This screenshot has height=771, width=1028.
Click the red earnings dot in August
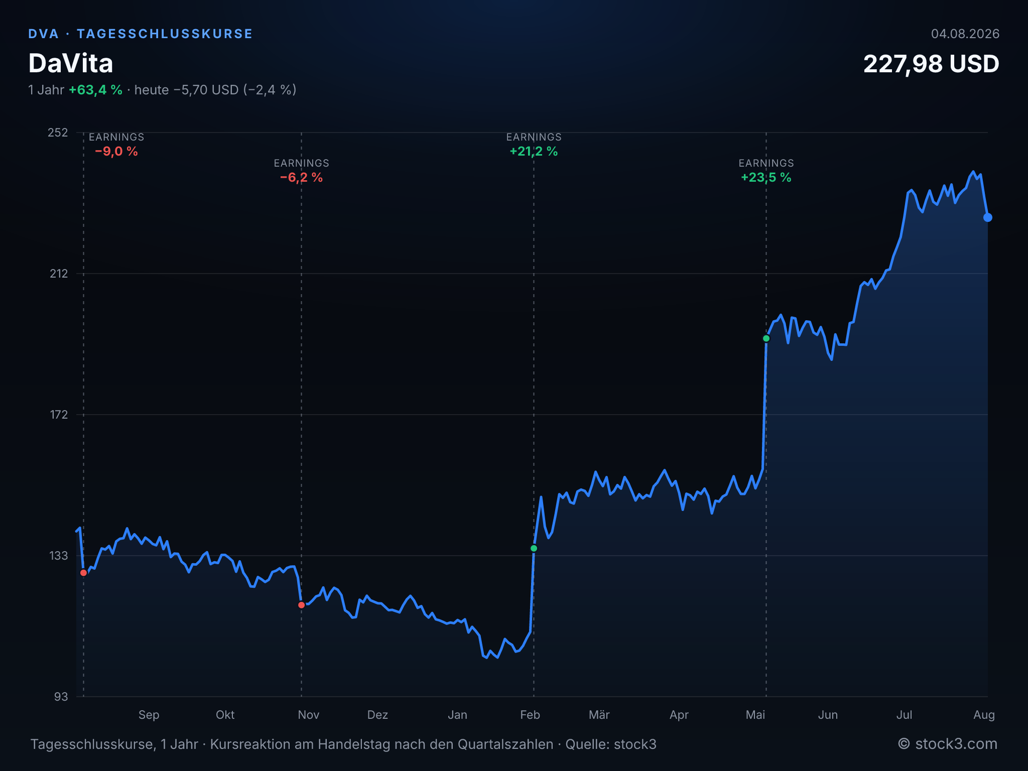[83, 573]
